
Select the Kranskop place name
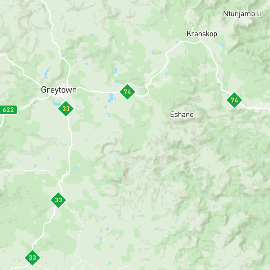[202, 34]
